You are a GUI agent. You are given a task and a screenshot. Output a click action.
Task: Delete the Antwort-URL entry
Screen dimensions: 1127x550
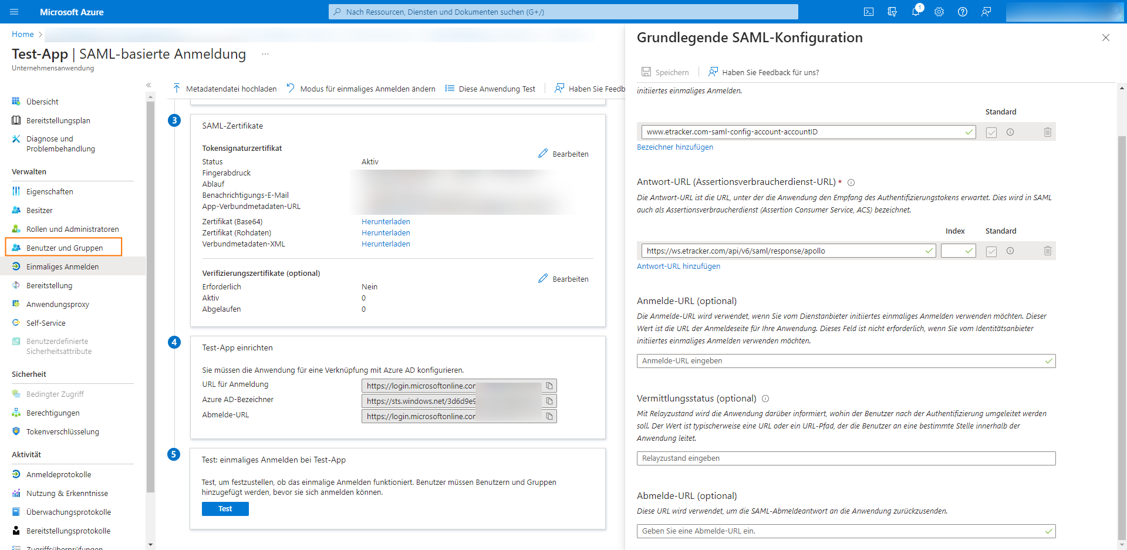tap(1048, 251)
